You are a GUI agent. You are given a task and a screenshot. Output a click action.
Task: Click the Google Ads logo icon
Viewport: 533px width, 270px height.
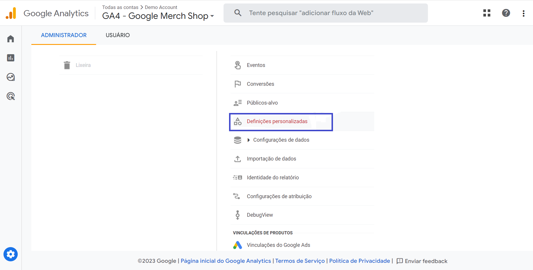tap(238, 245)
